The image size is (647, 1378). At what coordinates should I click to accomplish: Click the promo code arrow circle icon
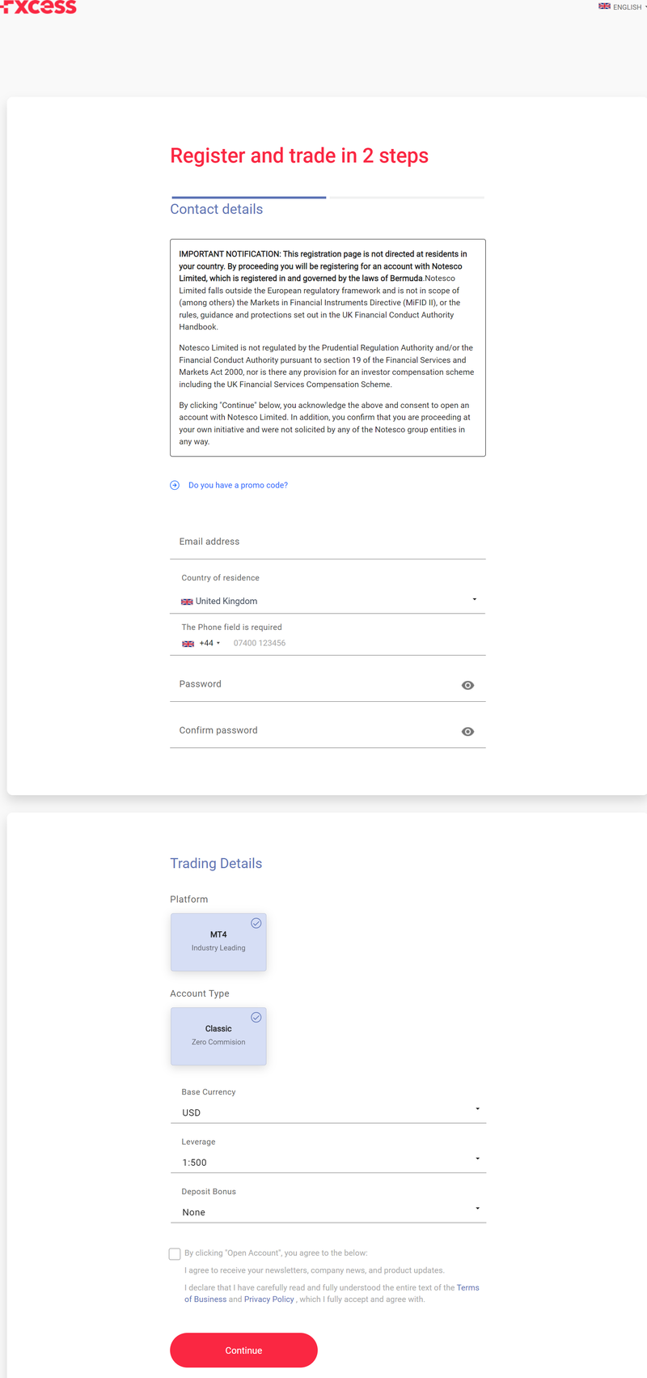[175, 485]
